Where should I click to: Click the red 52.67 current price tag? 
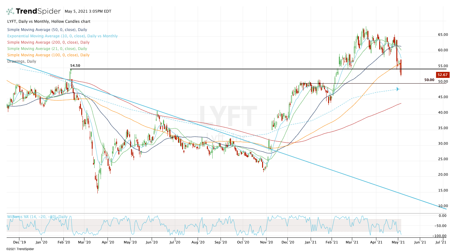tap(442, 75)
